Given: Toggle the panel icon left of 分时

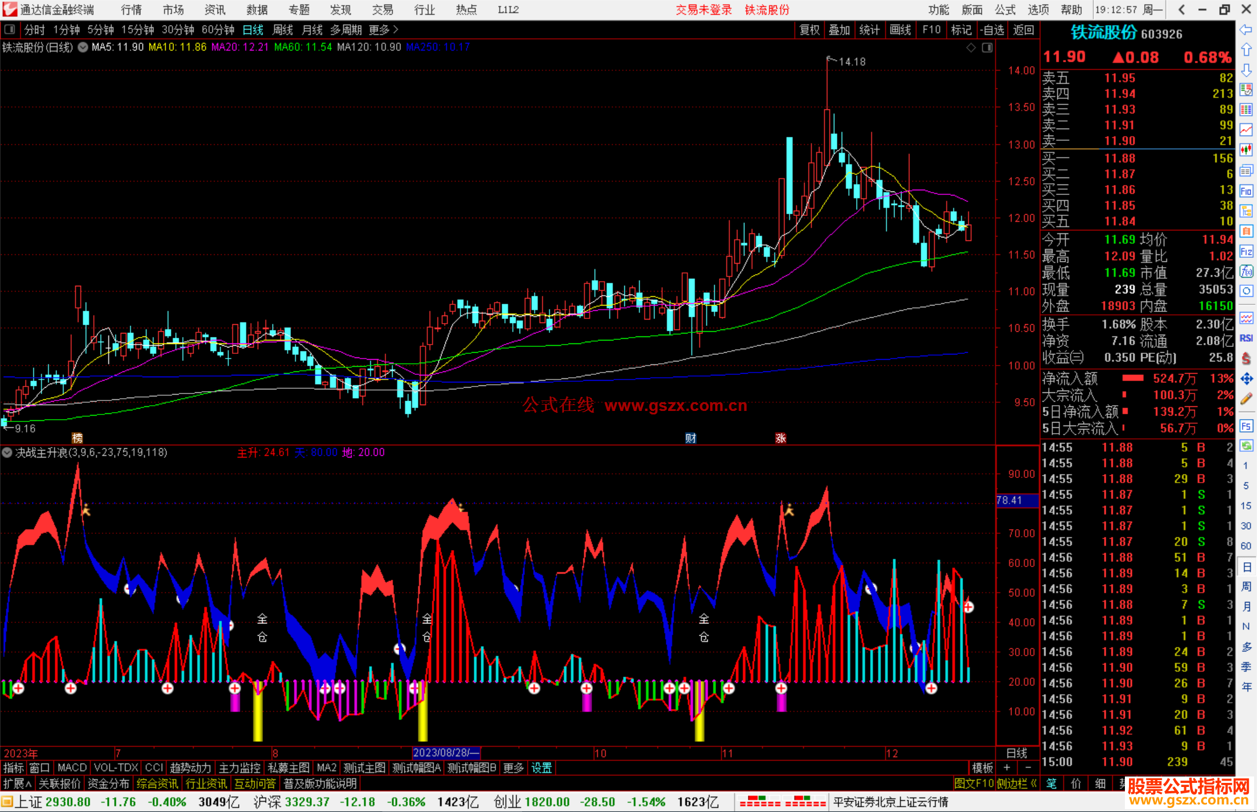Looking at the screenshot, I should (x=9, y=29).
